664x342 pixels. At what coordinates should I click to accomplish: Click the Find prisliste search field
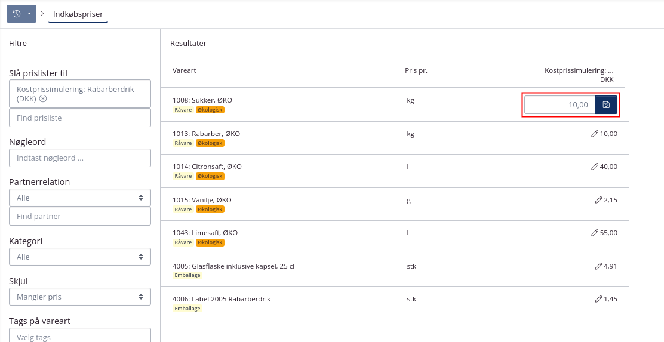79,118
